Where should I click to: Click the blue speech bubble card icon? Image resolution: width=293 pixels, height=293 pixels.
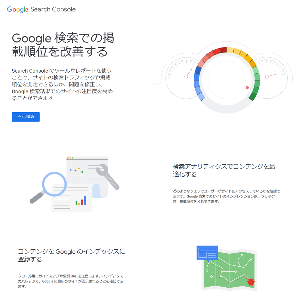(x=207, y=253)
